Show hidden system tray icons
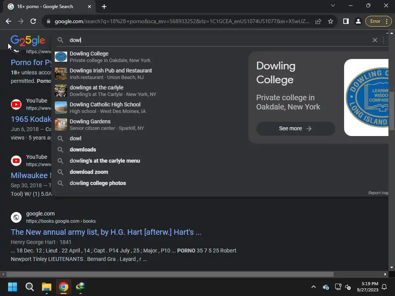395x296 pixels. coord(314,287)
